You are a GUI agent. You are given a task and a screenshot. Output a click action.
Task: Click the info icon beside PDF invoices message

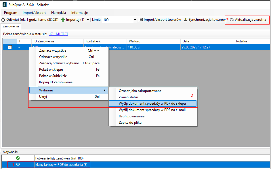[18, 165]
